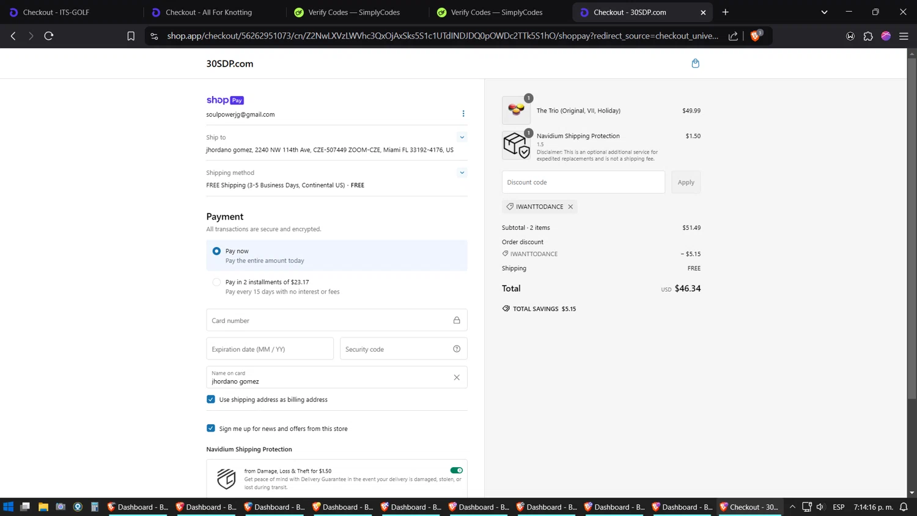Uncheck Use shipping address as billing address
The width and height of the screenshot is (917, 516).
point(211,399)
